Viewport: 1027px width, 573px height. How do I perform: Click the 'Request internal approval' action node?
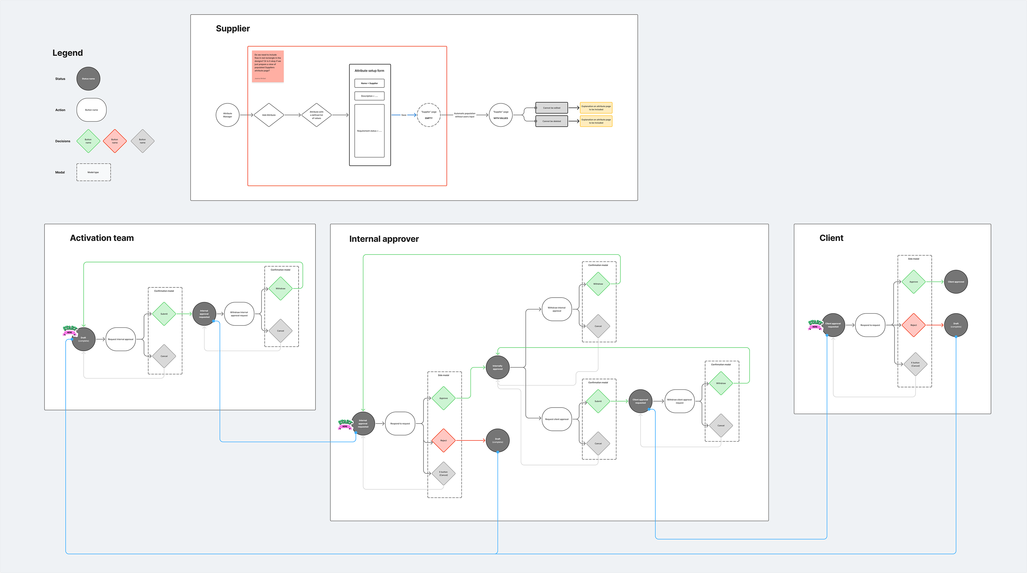(120, 339)
